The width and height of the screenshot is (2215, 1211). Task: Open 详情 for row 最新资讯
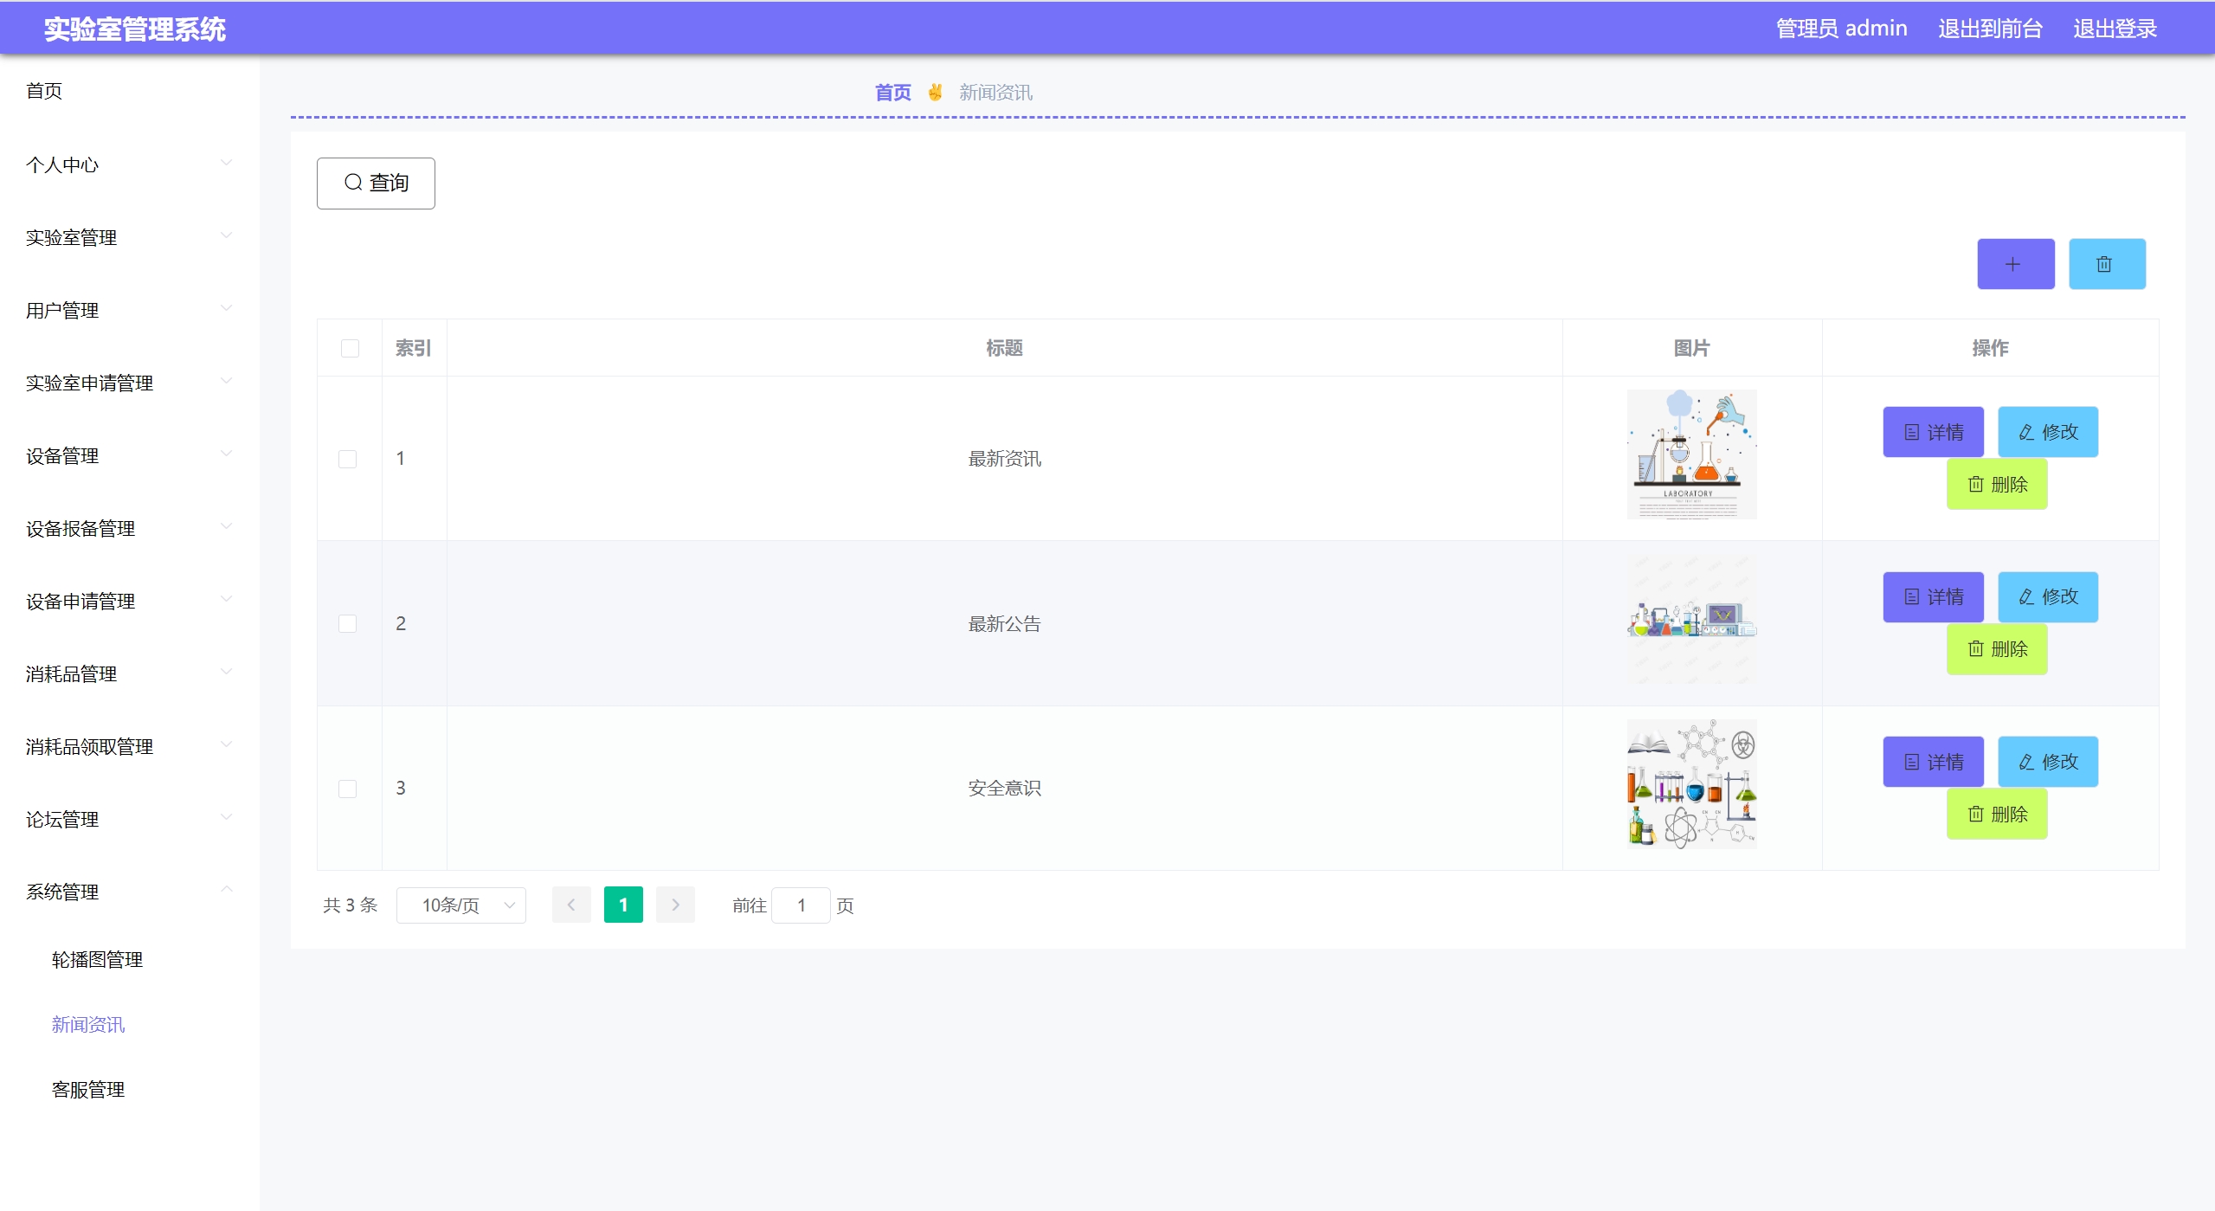click(1932, 432)
